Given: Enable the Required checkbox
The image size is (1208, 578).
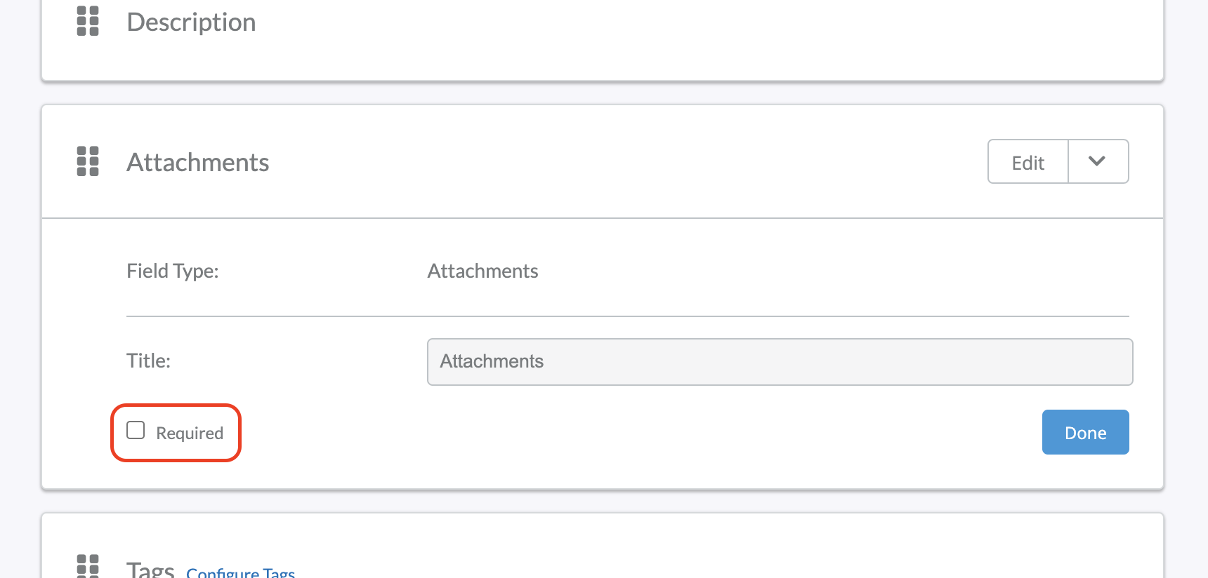Looking at the screenshot, I should (136, 430).
